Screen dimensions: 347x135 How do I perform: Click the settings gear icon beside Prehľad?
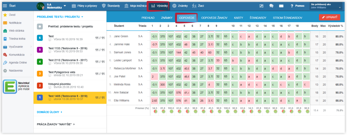40,27
